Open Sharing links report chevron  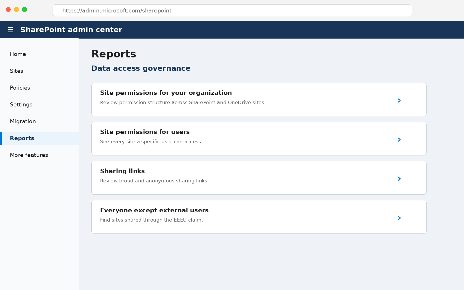point(399,179)
